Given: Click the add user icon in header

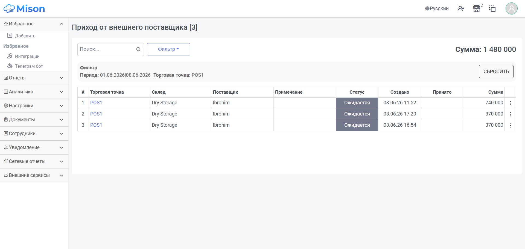Looking at the screenshot, I should coord(461,9).
